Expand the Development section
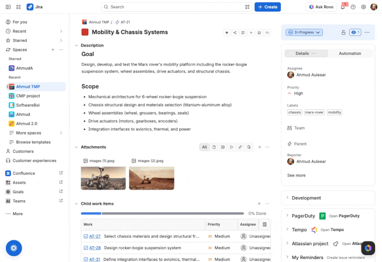The image size is (382, 262). 328,198
